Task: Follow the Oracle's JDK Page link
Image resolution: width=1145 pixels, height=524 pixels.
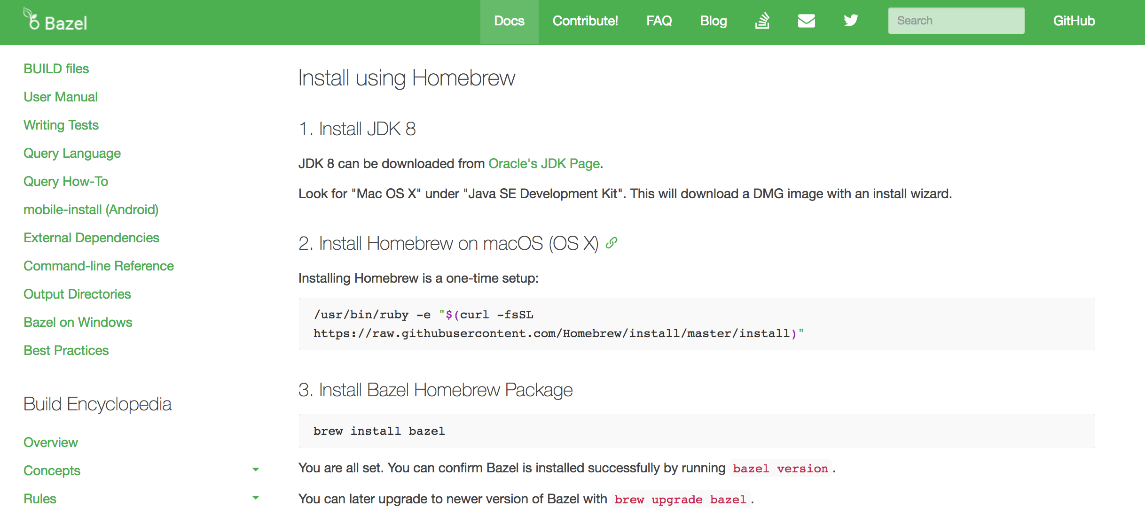Action: [x=544, y=163]
